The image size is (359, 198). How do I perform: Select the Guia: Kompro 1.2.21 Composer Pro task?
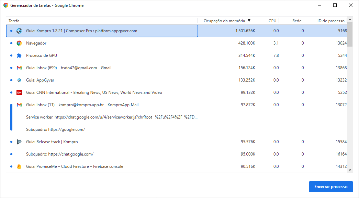click(x=177, y=31)
